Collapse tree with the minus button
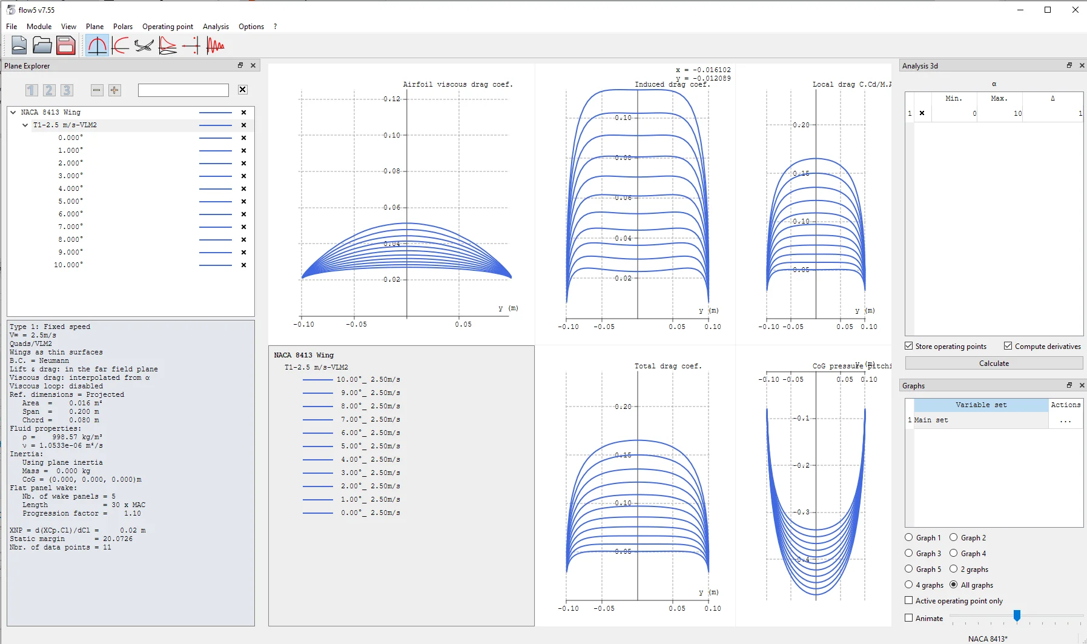 coord(97,90)
